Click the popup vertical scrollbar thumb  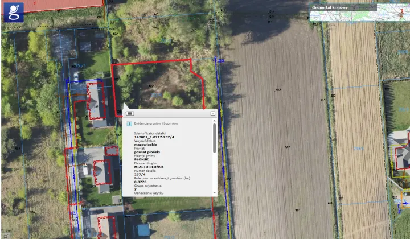click(x=215, y=138)
